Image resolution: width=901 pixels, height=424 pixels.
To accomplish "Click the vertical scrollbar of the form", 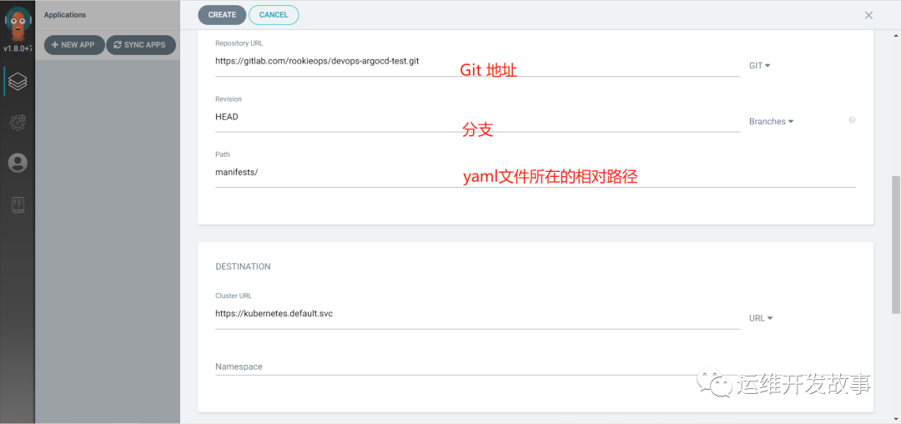I will [896, 245].
